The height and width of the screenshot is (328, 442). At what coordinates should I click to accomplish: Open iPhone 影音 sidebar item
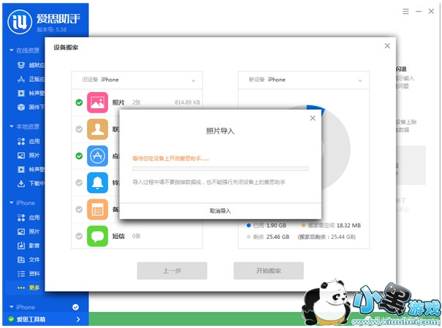click(28, 245)
